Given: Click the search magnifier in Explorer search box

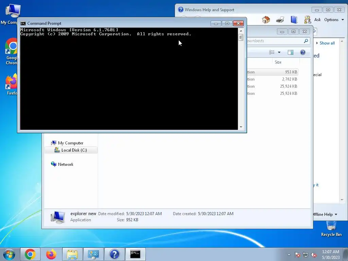Looking at the screenshot, I should (306, 41).
